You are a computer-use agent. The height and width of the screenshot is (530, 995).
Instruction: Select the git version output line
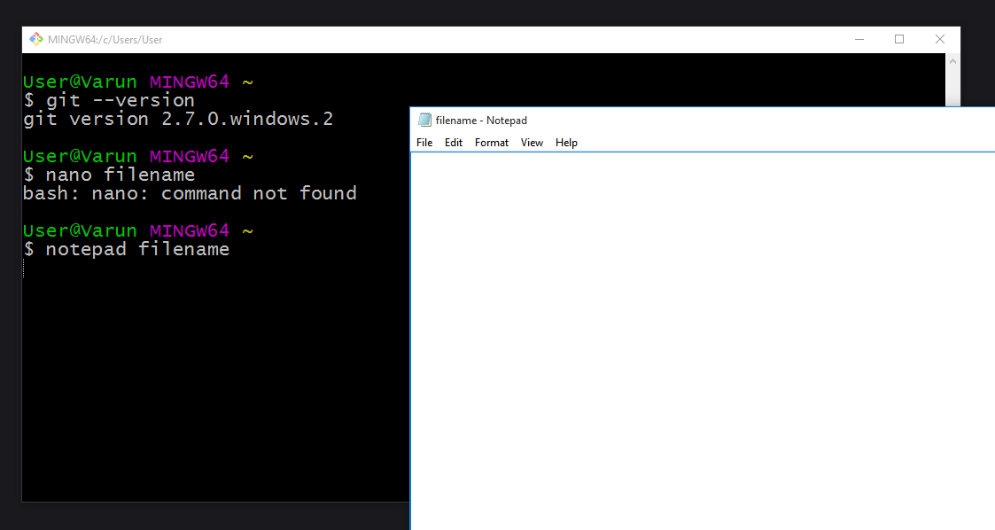pyautogui.click(x=177, y=118)
